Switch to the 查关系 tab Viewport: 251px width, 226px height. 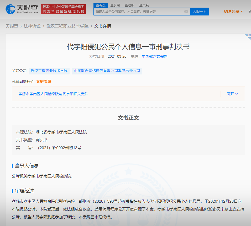coord(144,5)
